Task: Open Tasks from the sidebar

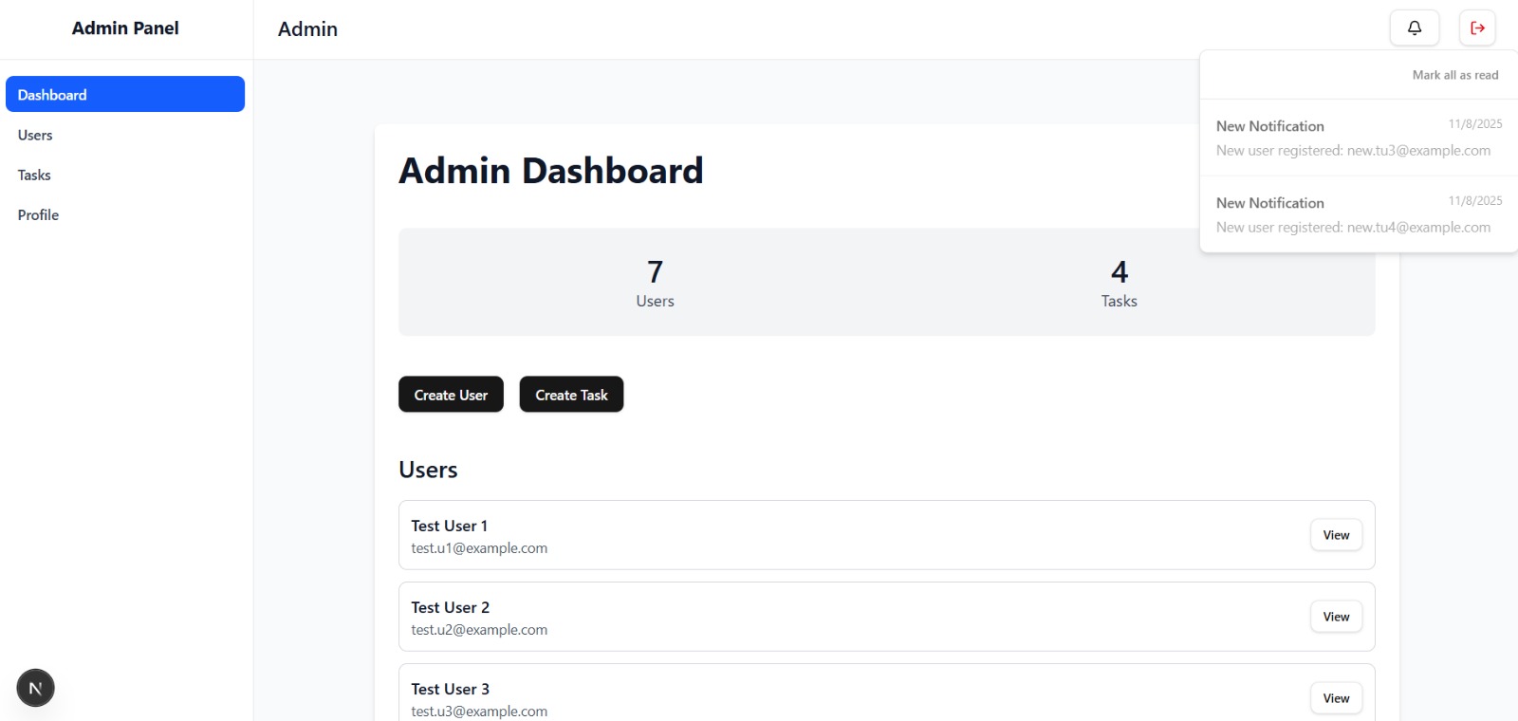Action: (34, 176)
